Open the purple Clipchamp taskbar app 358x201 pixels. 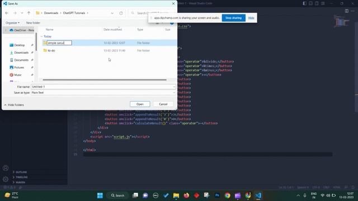point(238,195)
